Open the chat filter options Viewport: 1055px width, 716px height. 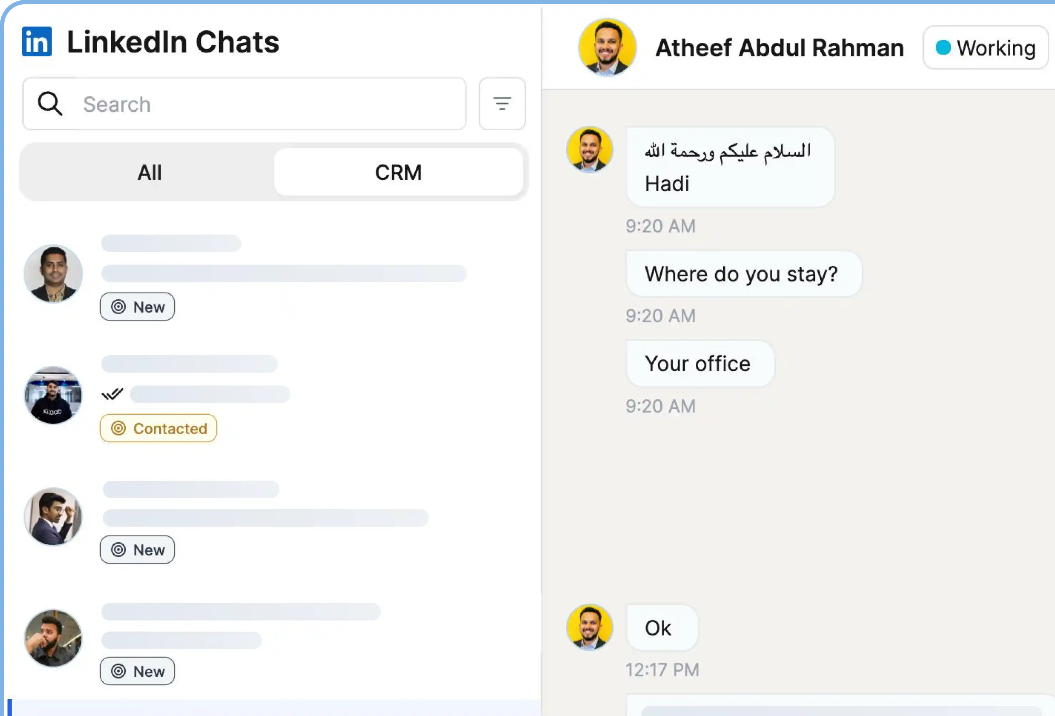pos(502,104)
